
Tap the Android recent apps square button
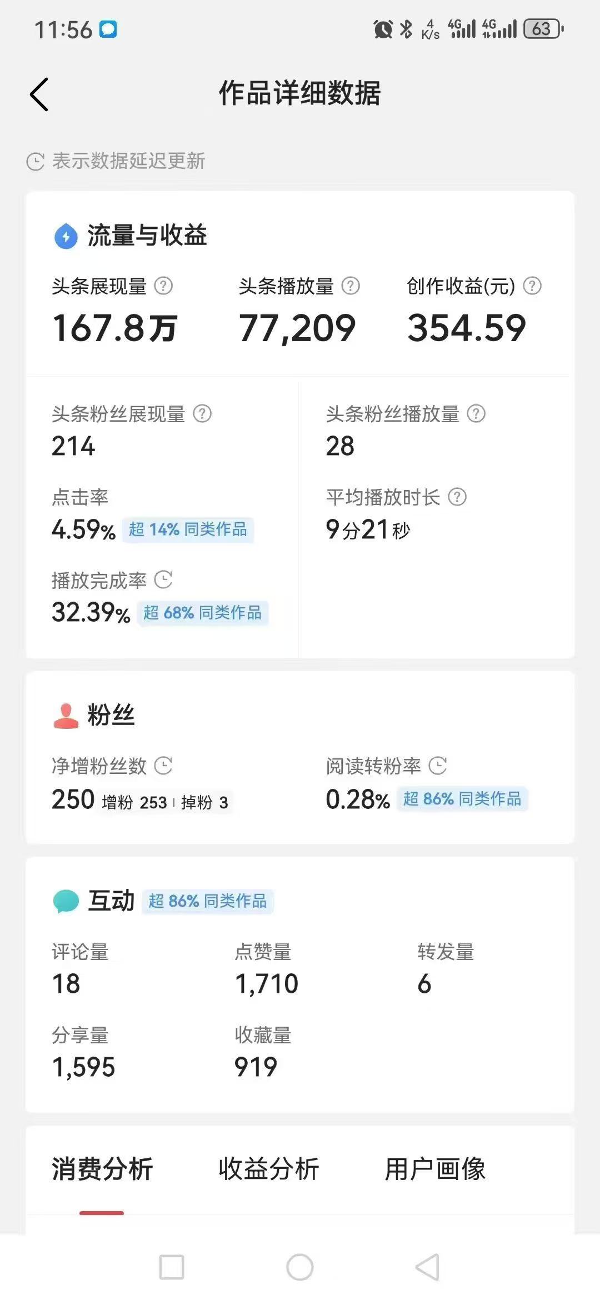(x=172, y=1267)
